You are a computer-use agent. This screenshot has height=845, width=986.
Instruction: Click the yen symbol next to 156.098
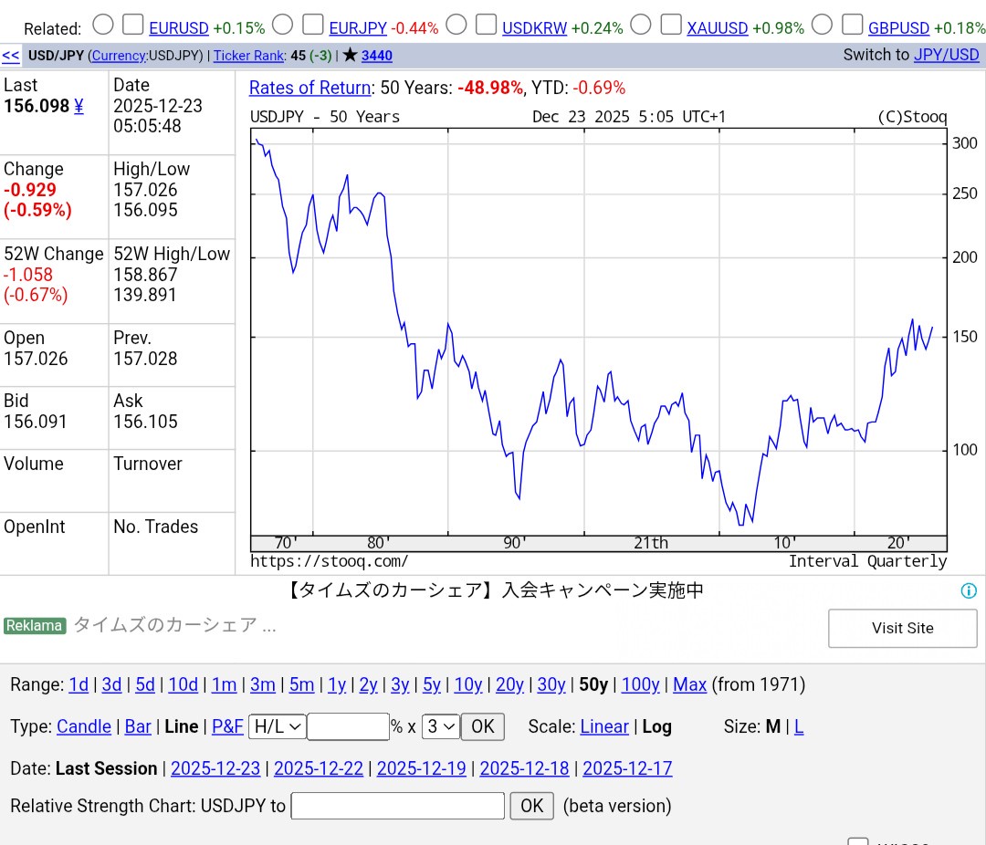(x=79, y=106)
